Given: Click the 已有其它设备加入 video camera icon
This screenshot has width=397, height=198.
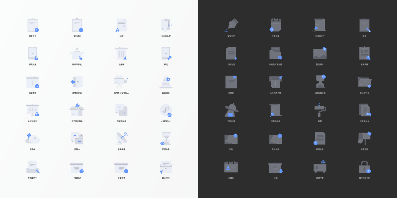Looking at the screenshot, I should coord(122,82).
